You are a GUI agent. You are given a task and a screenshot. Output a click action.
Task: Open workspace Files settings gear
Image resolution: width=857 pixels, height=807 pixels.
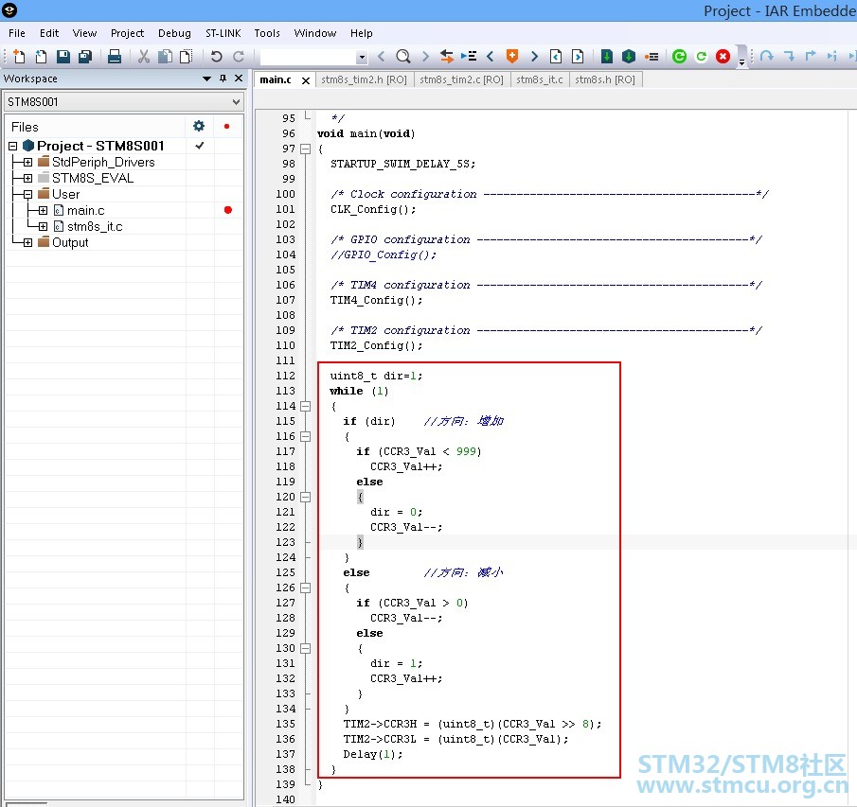199,126
